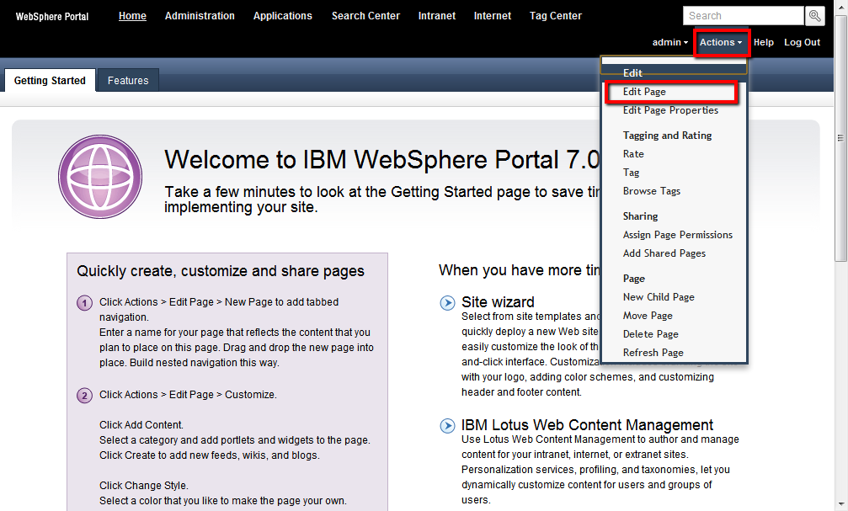Open the Search Center link

(365, 16)
